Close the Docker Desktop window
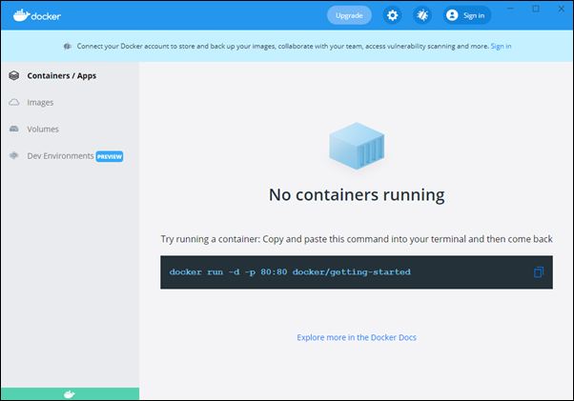Viewport: 574px width, 401px height. 562,9
